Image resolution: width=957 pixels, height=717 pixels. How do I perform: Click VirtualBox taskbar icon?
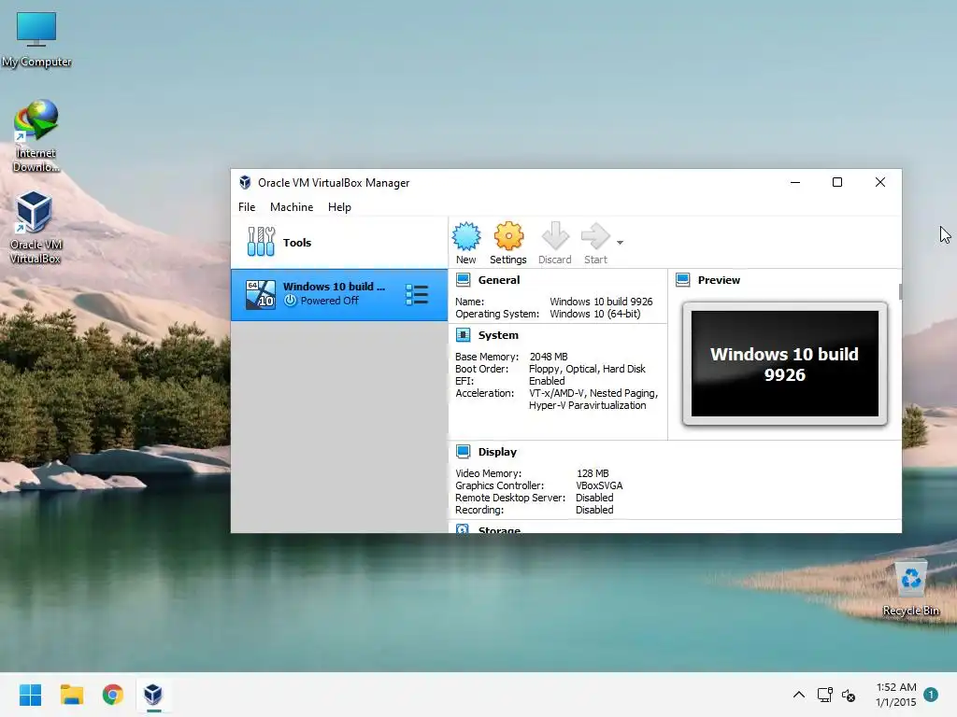pyautogui.click(x=153, y=695)
